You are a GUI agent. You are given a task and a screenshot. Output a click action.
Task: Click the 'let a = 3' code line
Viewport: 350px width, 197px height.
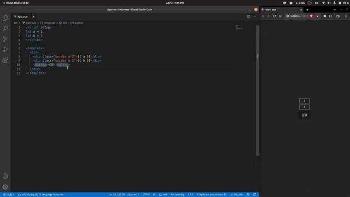(34, 32)
